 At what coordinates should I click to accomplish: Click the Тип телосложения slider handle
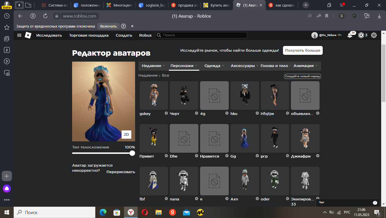pyautogui.click(x=132, y=153)
